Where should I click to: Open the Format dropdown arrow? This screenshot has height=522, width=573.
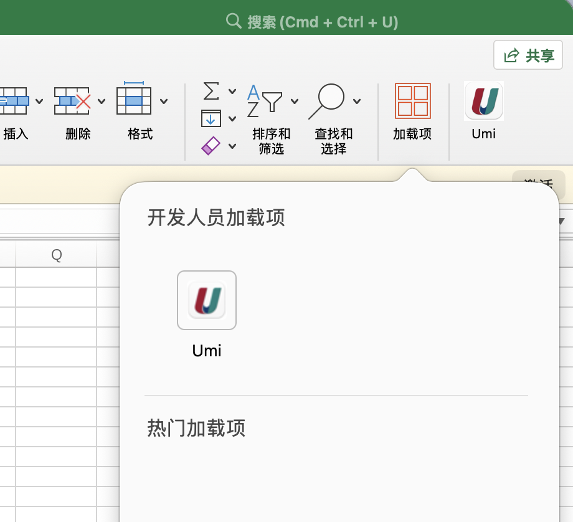pos(164,102)
